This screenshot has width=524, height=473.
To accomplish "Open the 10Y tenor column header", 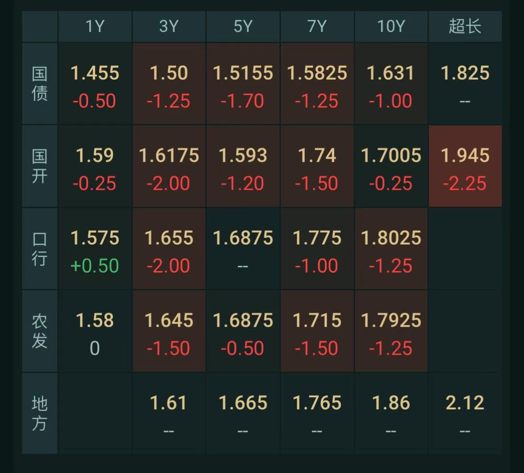I will click(391, 26).
